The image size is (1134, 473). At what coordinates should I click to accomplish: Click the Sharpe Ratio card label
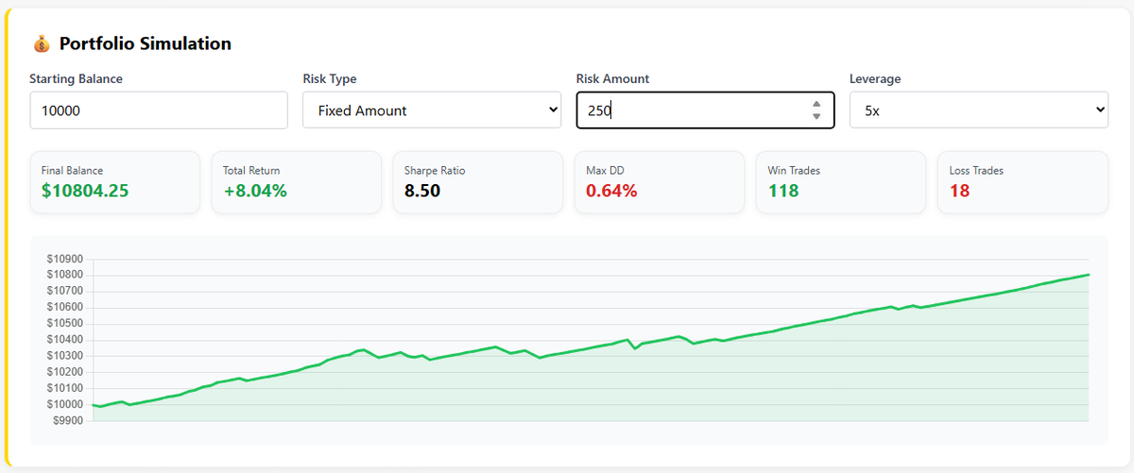435,170
